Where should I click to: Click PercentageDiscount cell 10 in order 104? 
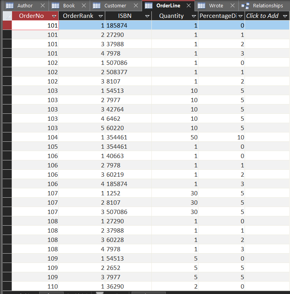point(222,137)
